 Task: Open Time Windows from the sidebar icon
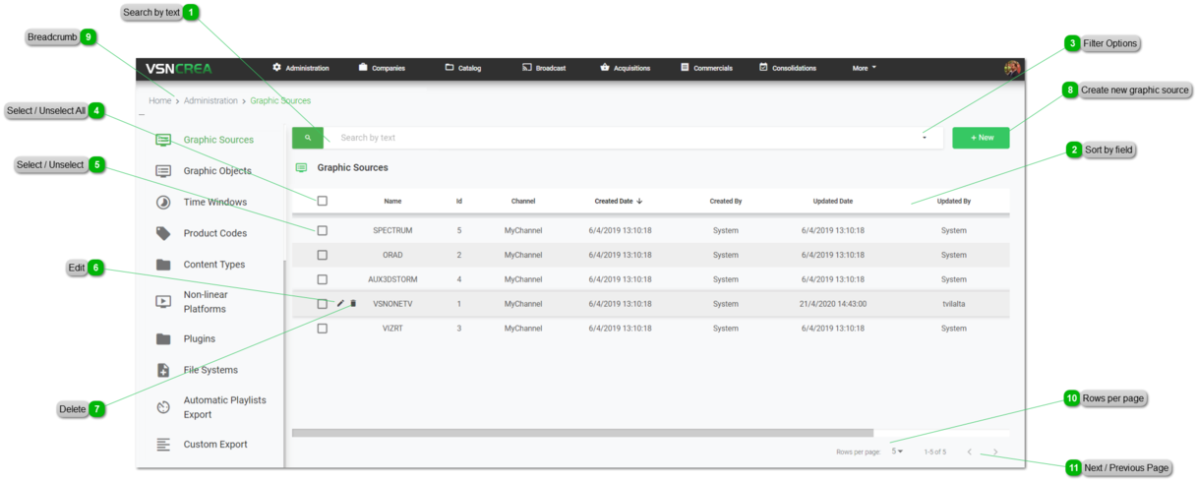point(163,203)
